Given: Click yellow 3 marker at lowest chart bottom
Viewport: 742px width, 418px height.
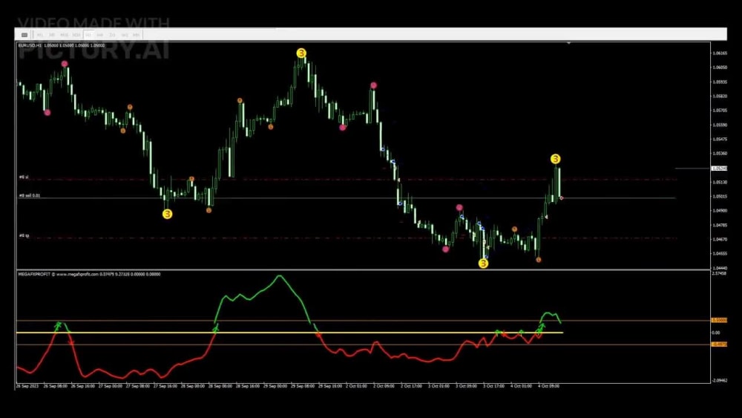Looking at the screenshot, I should coord(483,264).
